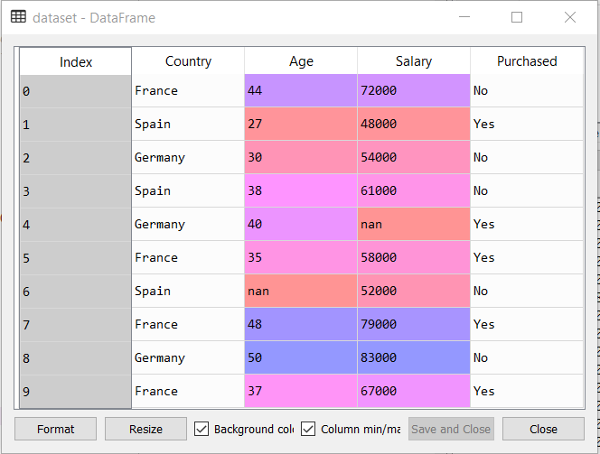The image size is (600, 454).
Task: Click the DataFrame table icon in title bar
Action: coord(18,17)
